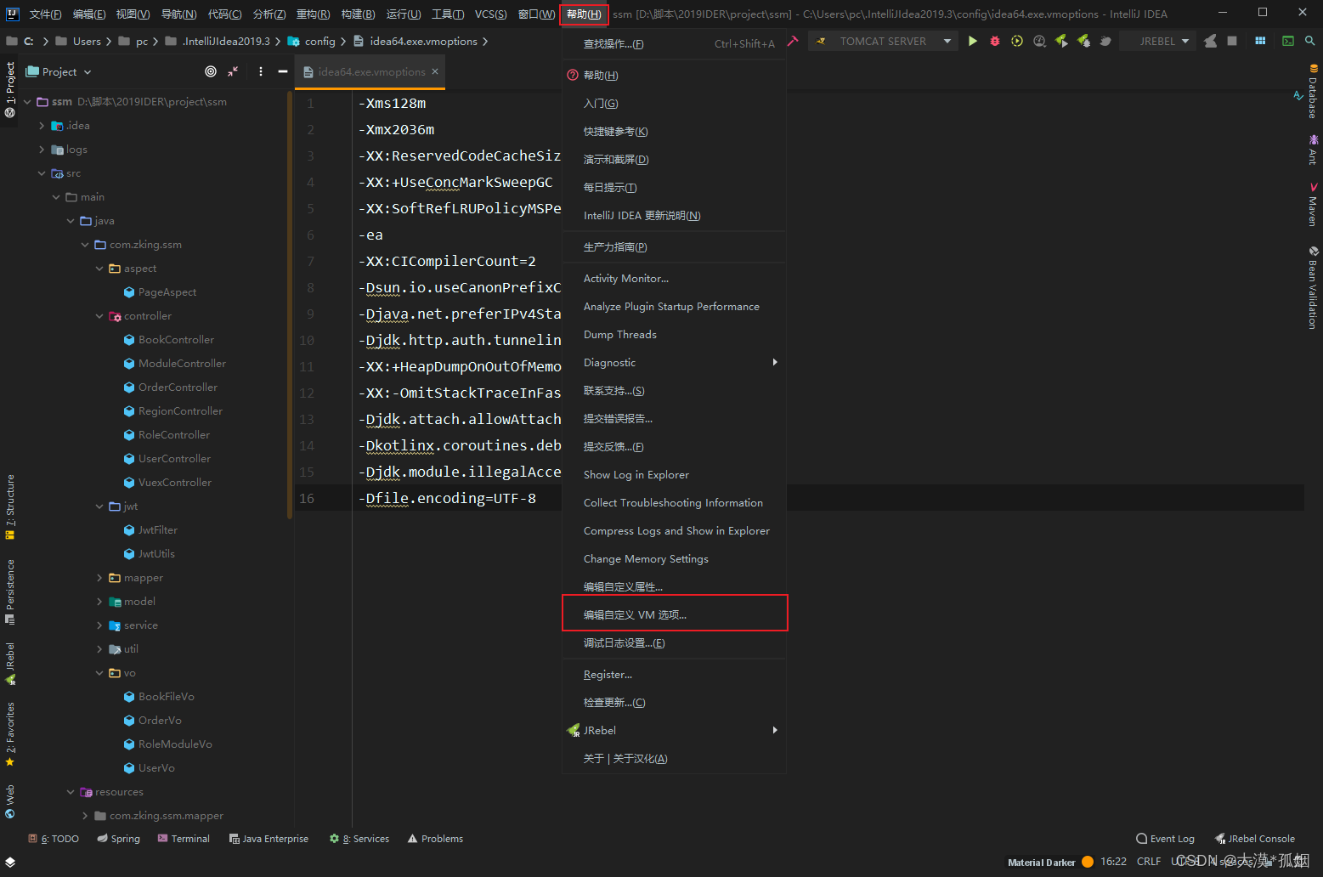This screenshot has height=877, width=1323.
Task: Click the Build project hammer icon
Action: pos(793,41)
